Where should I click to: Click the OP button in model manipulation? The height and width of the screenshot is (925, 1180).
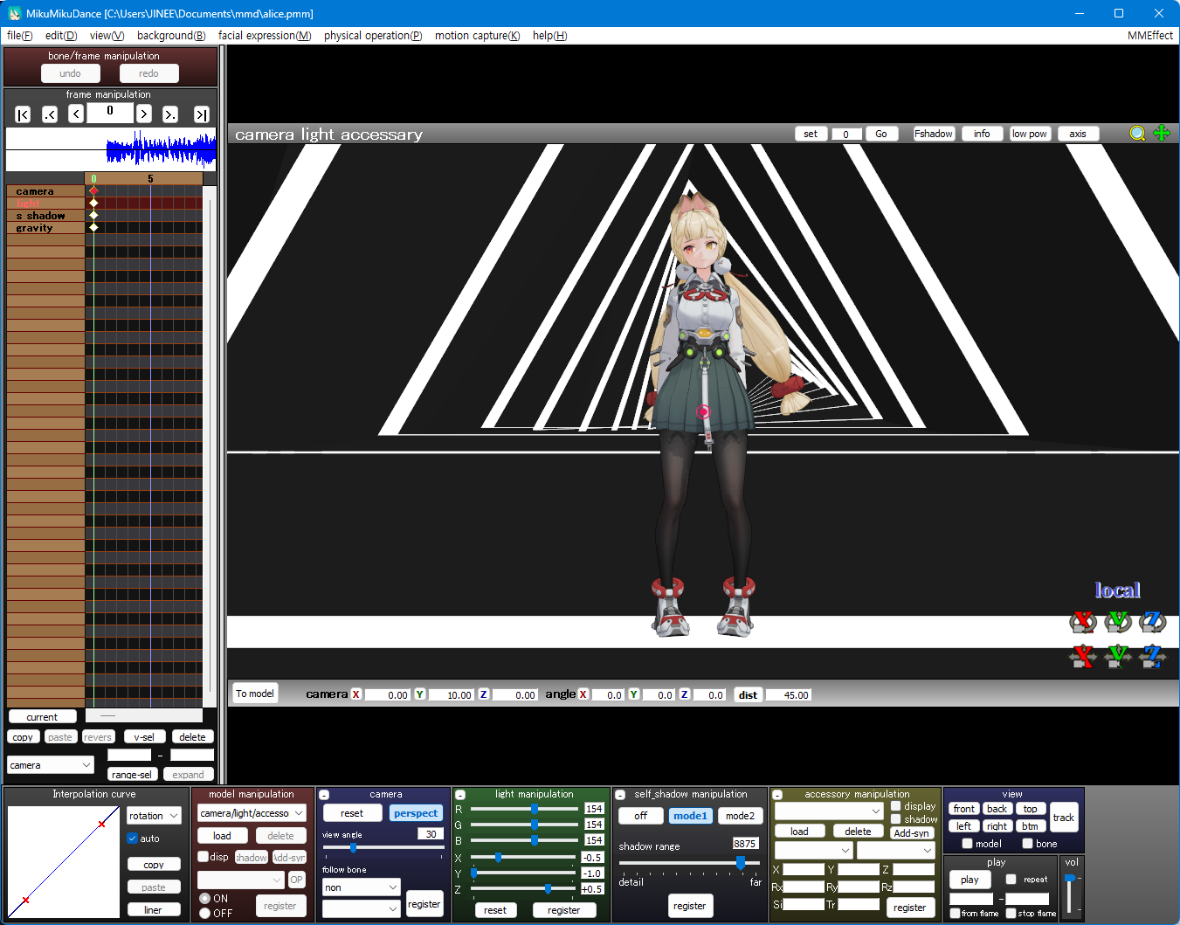tap(297, 880)
